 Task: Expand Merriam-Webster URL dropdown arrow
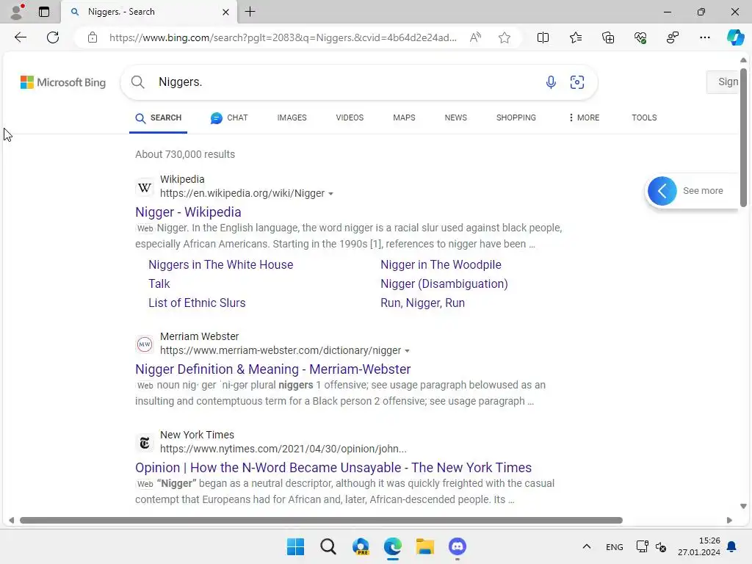coord(407,351)
